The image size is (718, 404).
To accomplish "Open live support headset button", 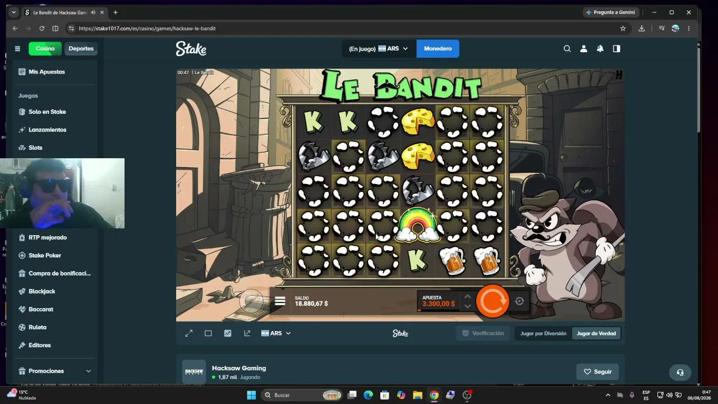I will [x=680, y=372].
